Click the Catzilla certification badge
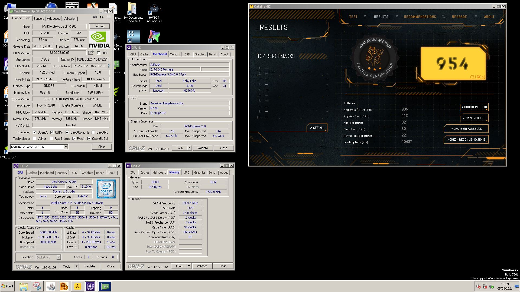Image resolution: width=520 pixels, height=292 pixels. pyautogui.click(x=374, y=58)
